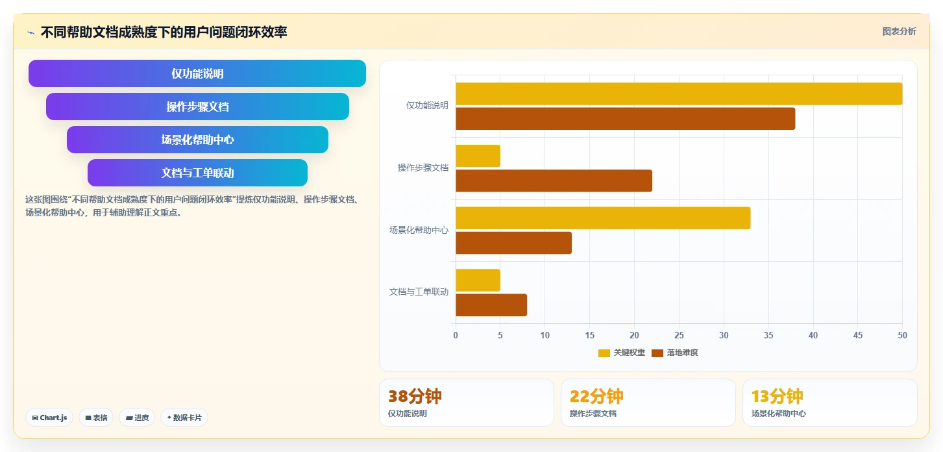Image resolution: width=943 pixels, height=452 pixels.
Task: Click the 进度 tag
Action: point(138,418)
